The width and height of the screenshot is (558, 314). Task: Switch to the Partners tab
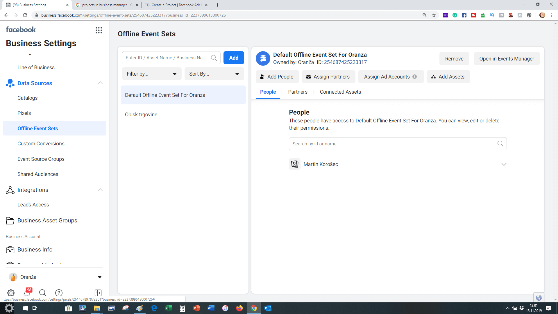coord(298,92)
